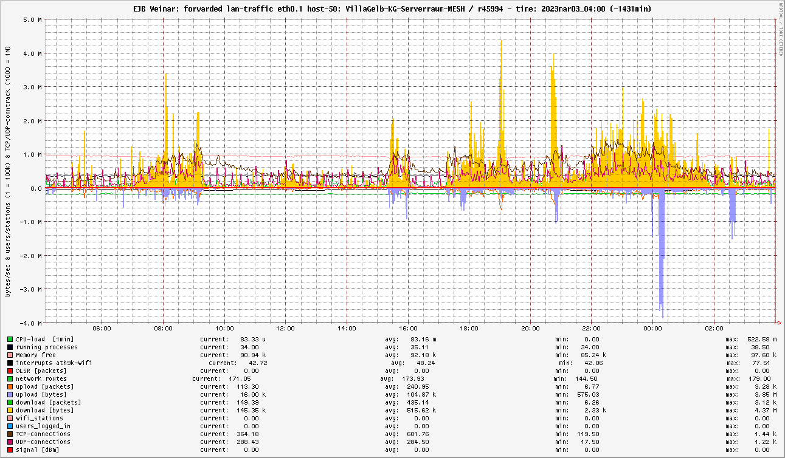Click the '-2.0 M' y-axis label

point(30,256)
